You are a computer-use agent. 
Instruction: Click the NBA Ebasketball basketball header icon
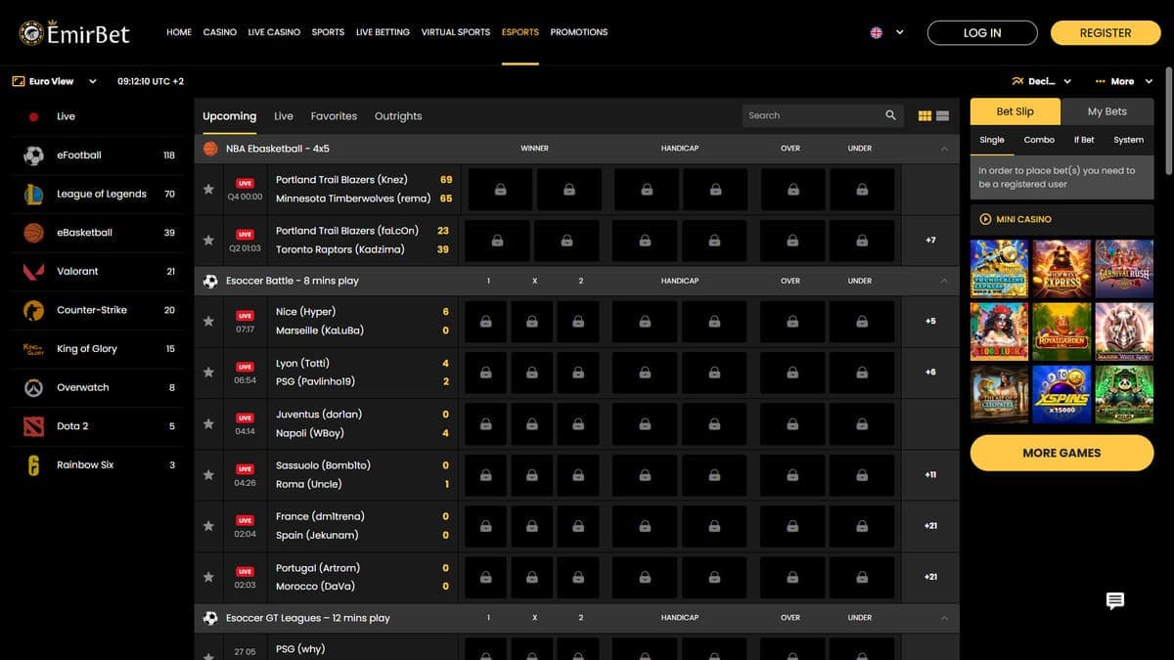(x=210, y=149)
